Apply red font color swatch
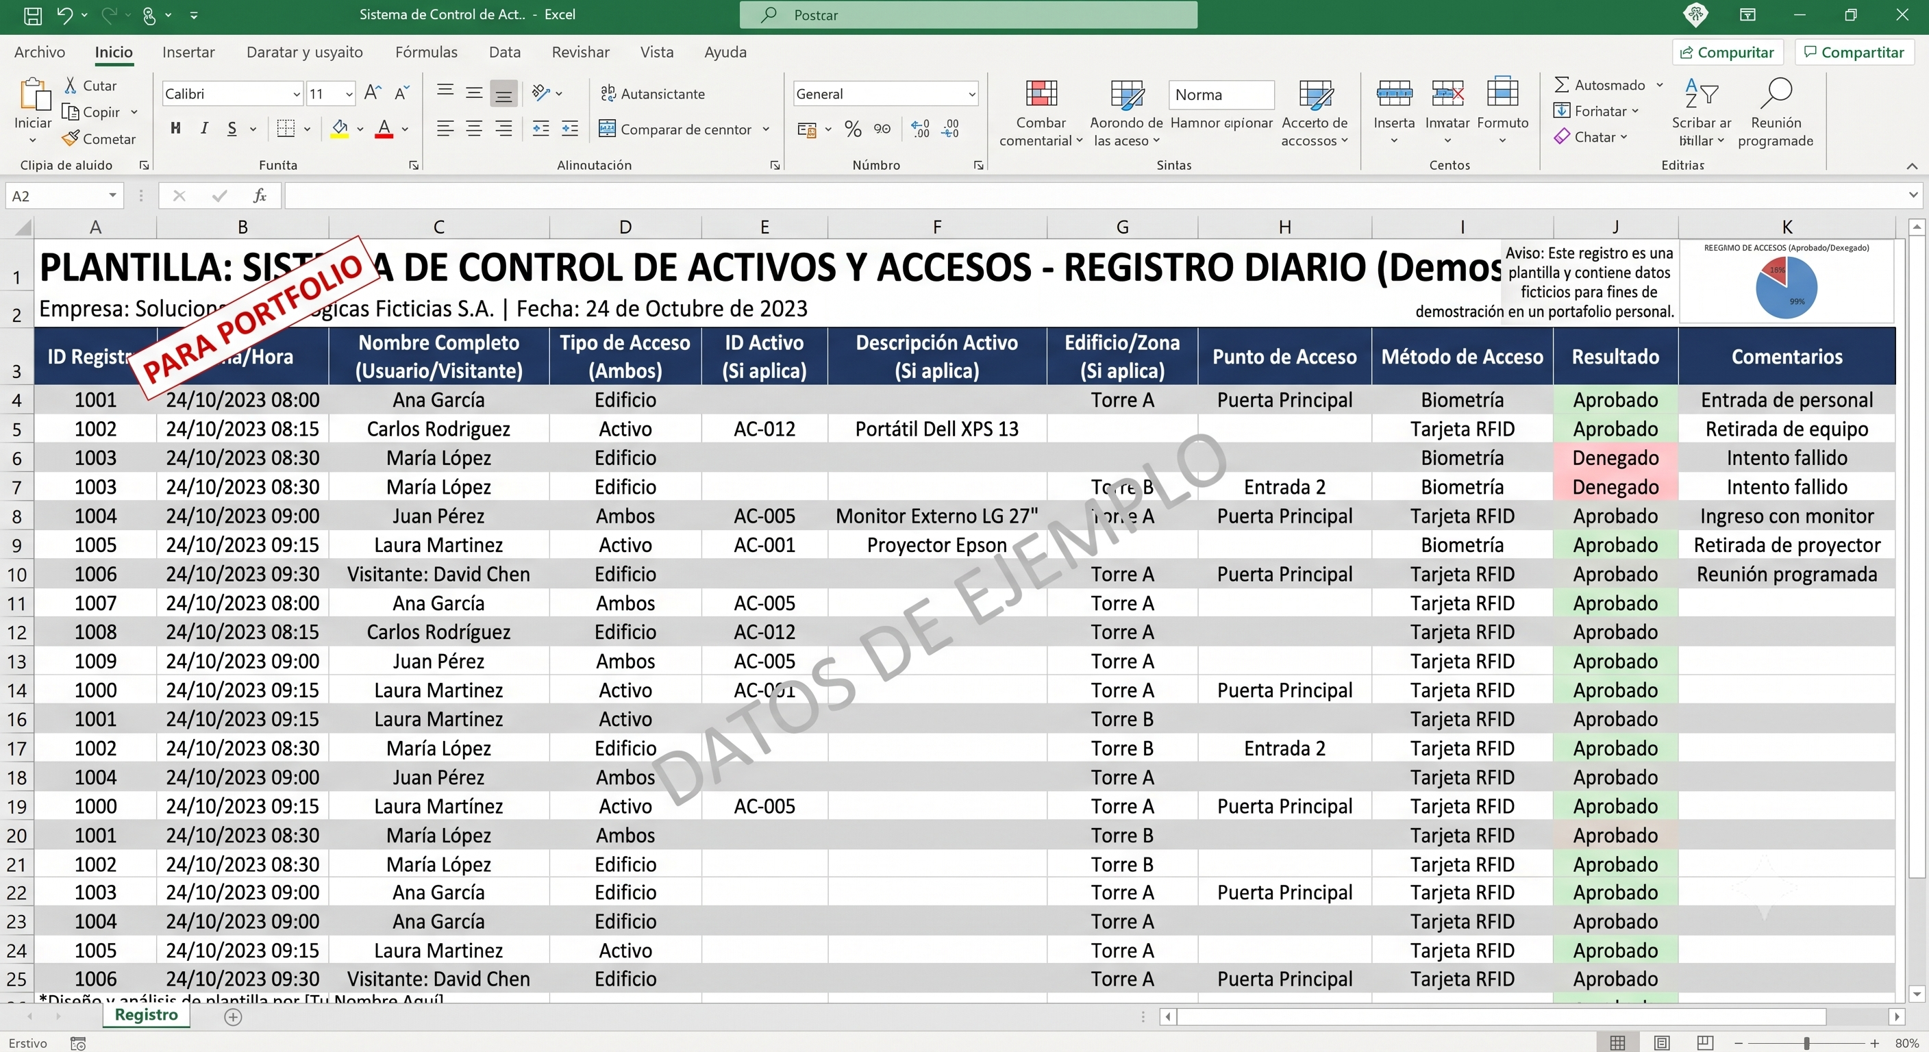The width and height of the screenshot is (1929, 1052). click(384, 129)
